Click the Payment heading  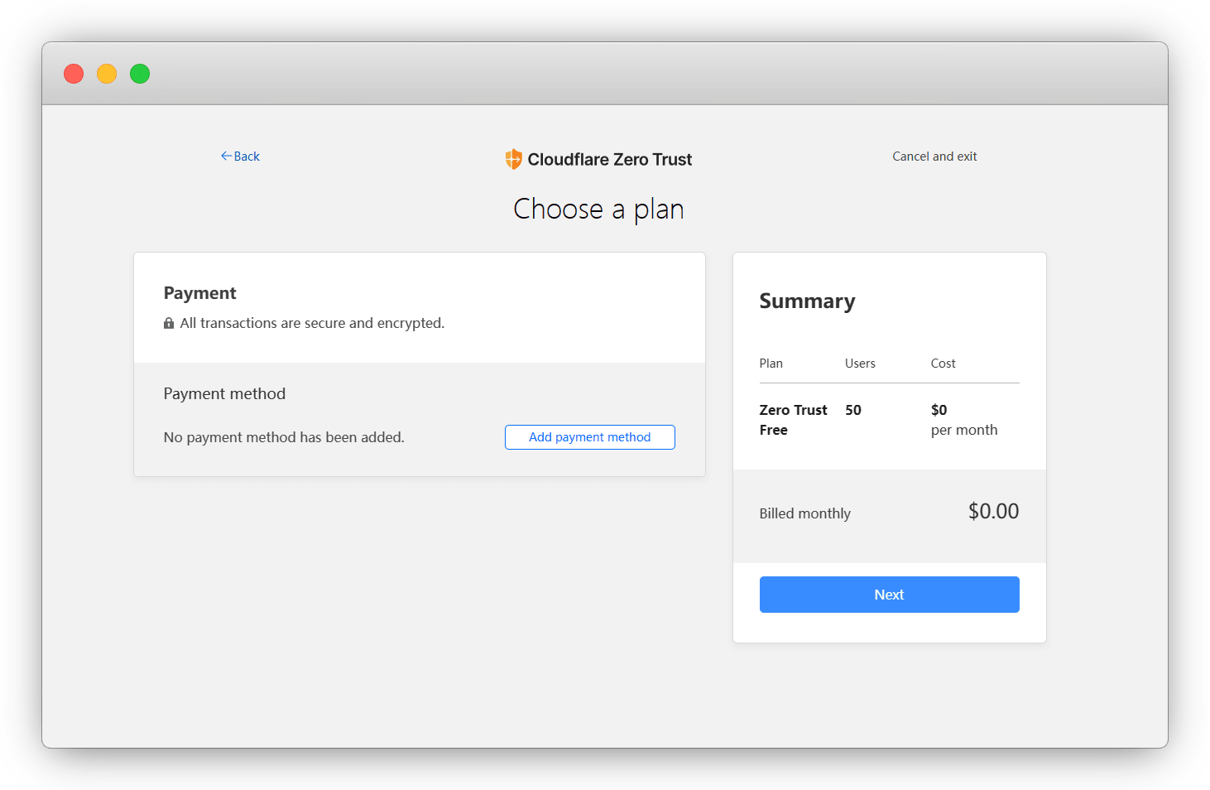[x=200, y=293]
